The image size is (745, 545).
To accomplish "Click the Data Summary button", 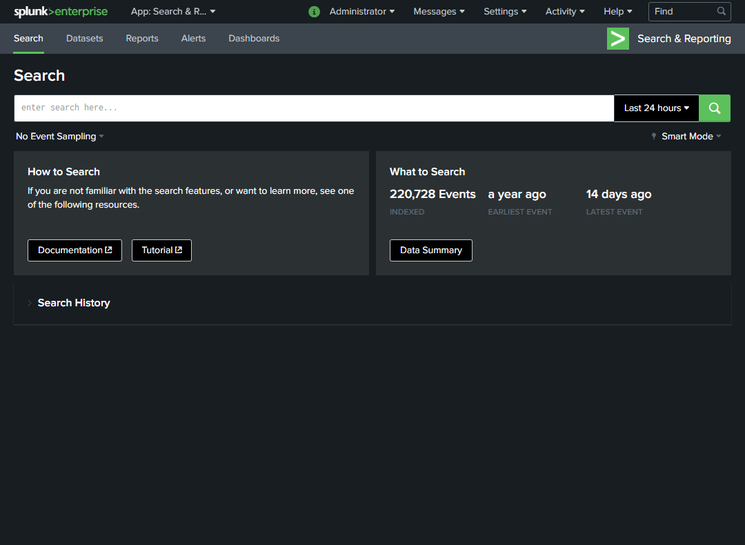I will coord(430,250).
